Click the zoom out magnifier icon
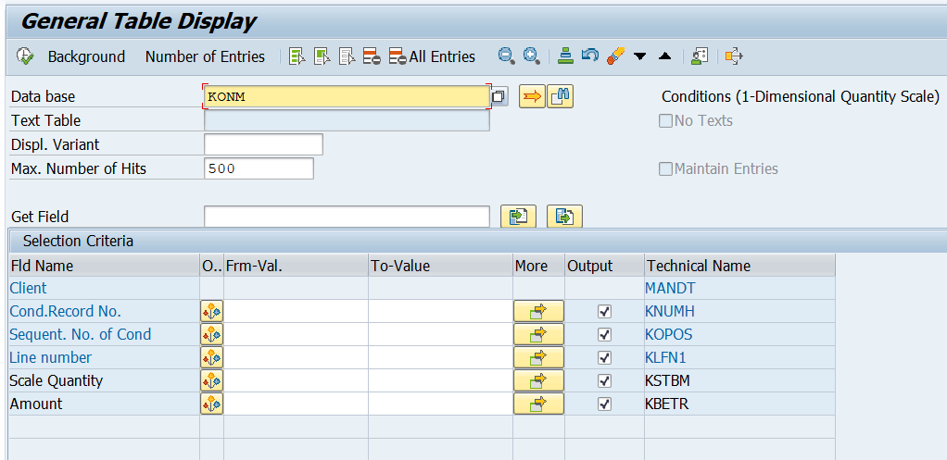The image size is (947, 460). click(x=506, y=56)
